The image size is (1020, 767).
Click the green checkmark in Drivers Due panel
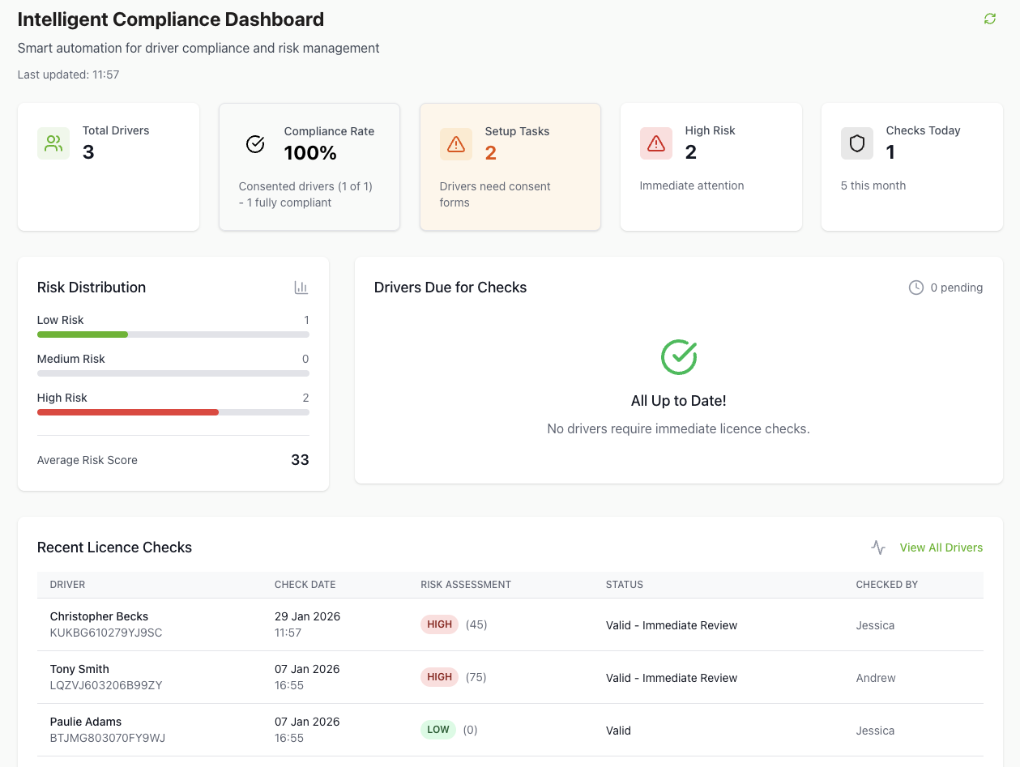click(x=679, y=356)
